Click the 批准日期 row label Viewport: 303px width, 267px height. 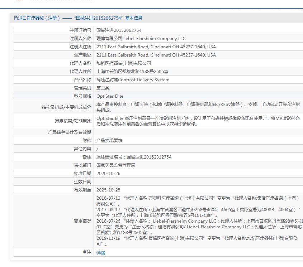tap(82, 174)
